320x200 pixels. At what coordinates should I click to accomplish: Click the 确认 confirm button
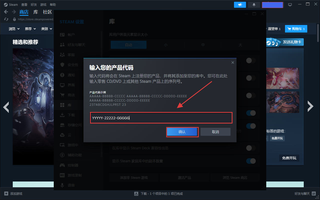coord(182,132)
